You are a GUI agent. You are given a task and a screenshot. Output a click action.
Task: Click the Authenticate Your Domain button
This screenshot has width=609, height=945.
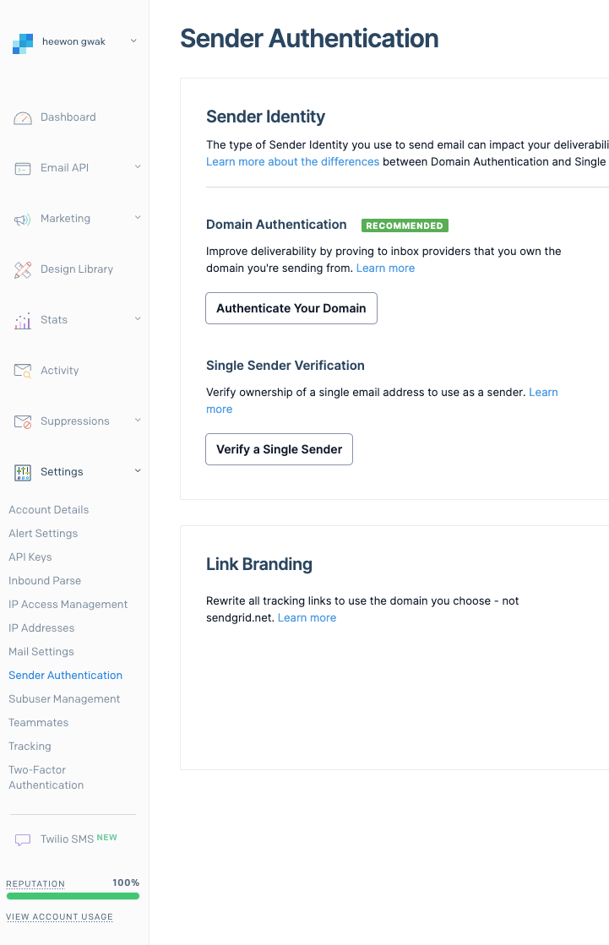point(291,308)
